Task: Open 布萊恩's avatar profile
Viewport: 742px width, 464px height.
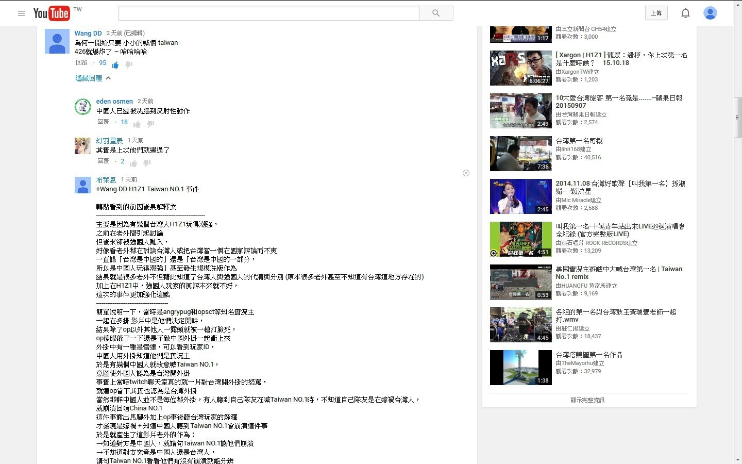Action: point(83,185)
